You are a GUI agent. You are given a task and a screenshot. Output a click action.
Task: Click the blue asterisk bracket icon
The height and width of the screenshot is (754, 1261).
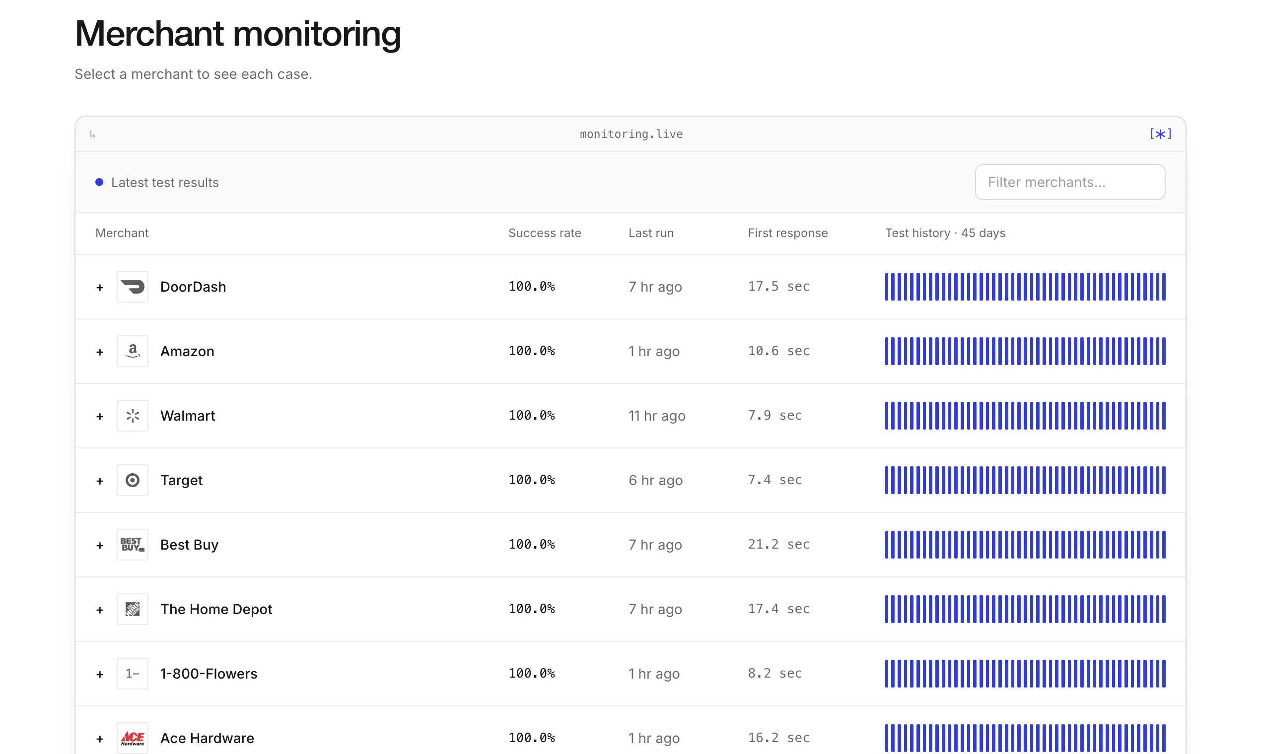1161,134
